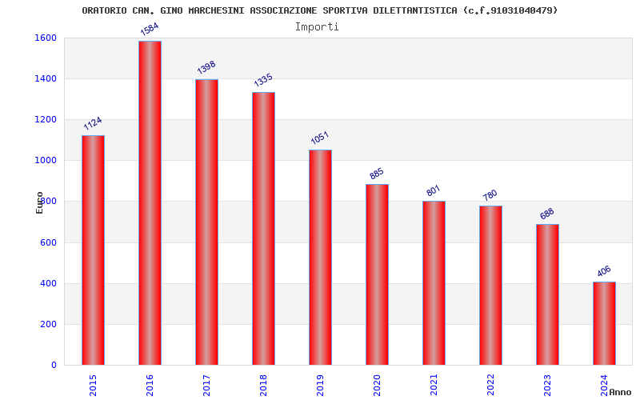Click the 2020 bar in the chart
This screenshot has height=400, width=640.
coord(377,274)
